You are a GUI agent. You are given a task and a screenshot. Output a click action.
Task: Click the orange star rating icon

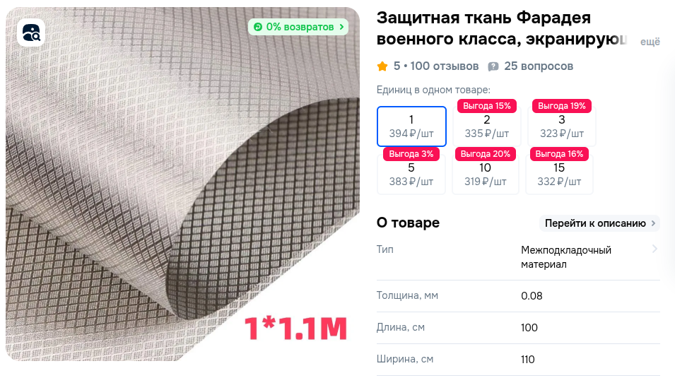[x=382, y=66]
